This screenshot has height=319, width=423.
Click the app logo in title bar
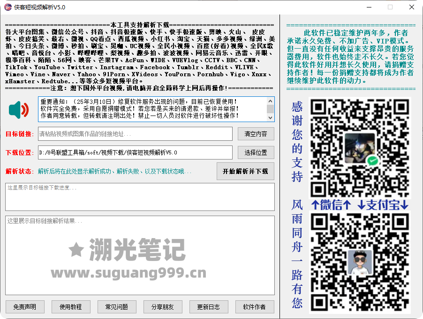click(8, 7)
